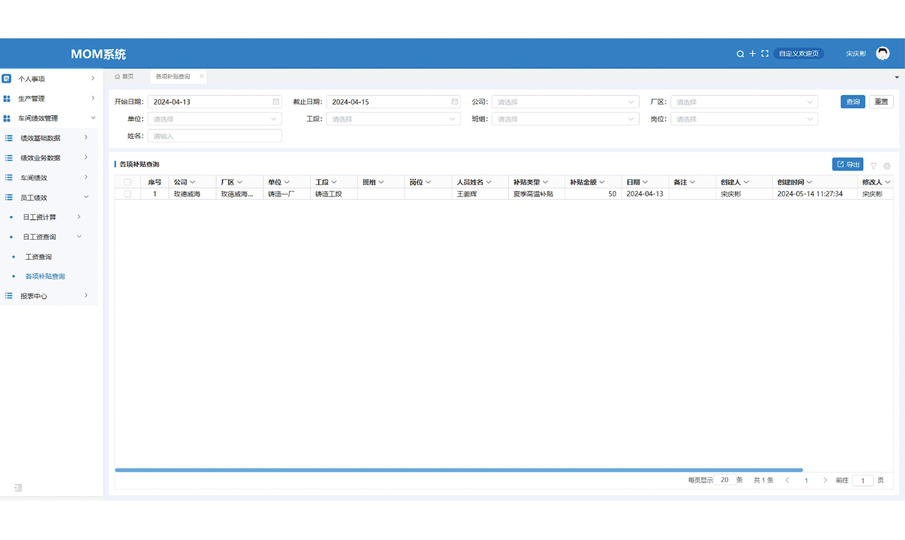Click the 姓名 input field
905x540 pixels.
214,136
